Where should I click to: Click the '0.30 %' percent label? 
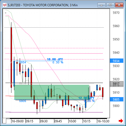pyautogui.click(x=58, y=62)
